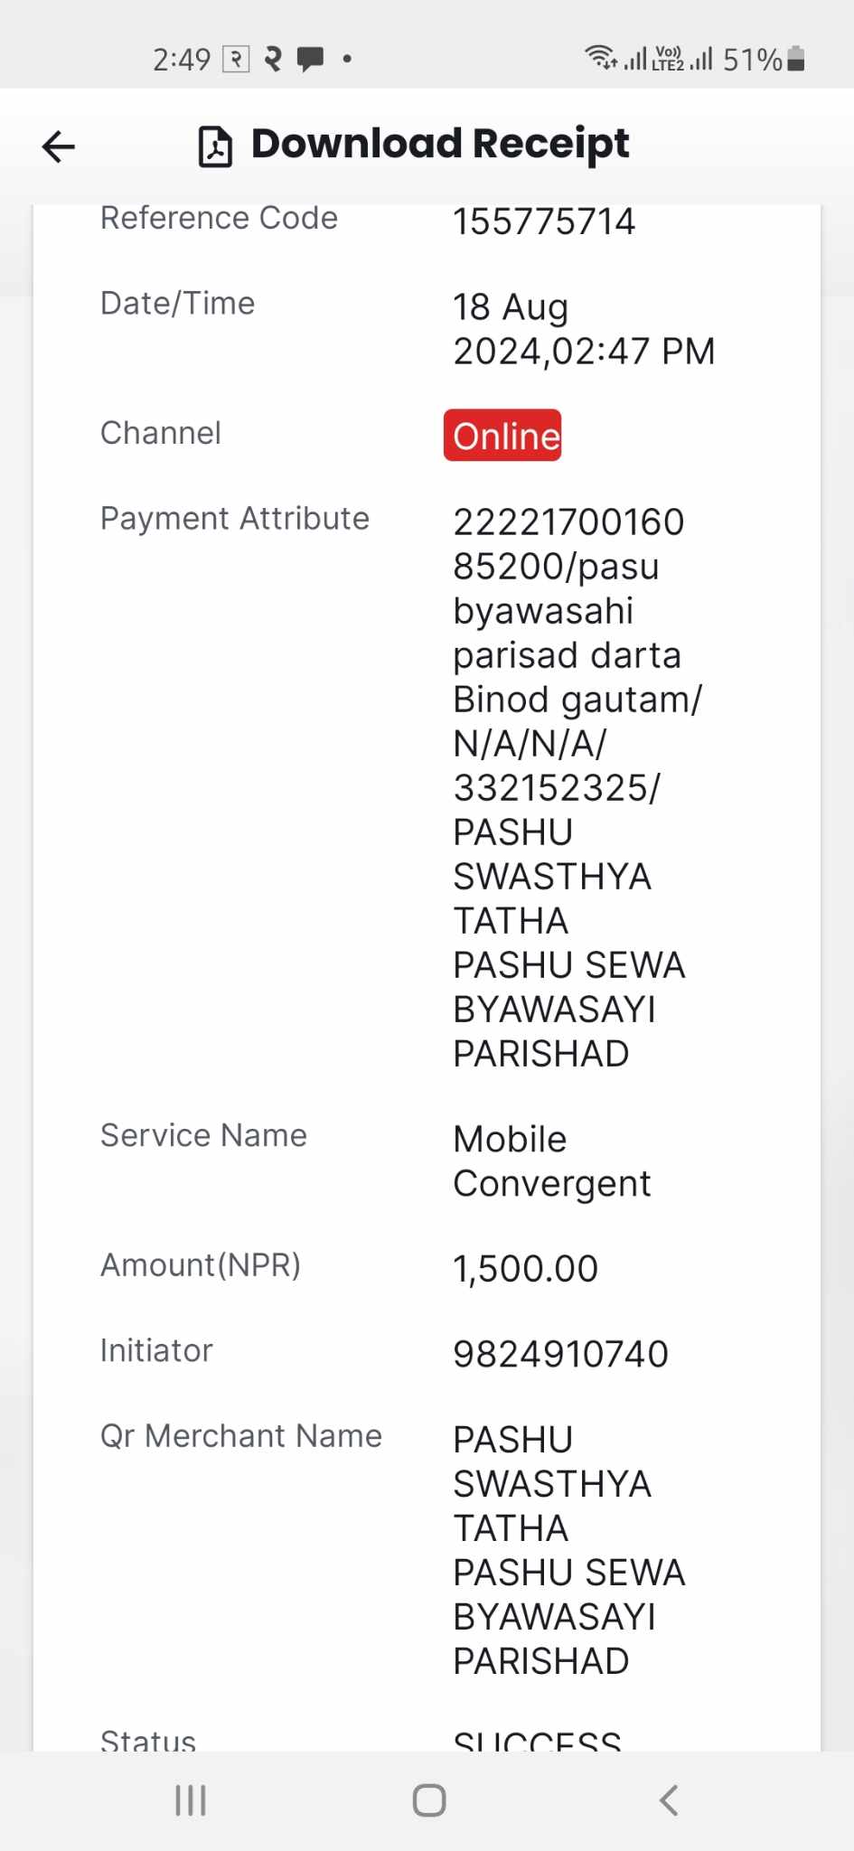Tap the battery icon in status bar
The image size is (854, 1851).
(796, 59)
